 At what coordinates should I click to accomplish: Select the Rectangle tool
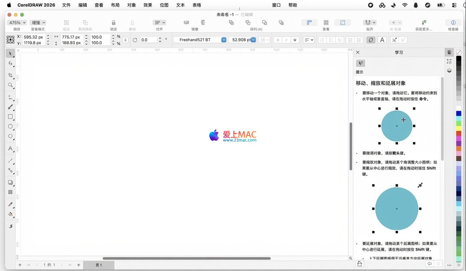tap(10, 117)
